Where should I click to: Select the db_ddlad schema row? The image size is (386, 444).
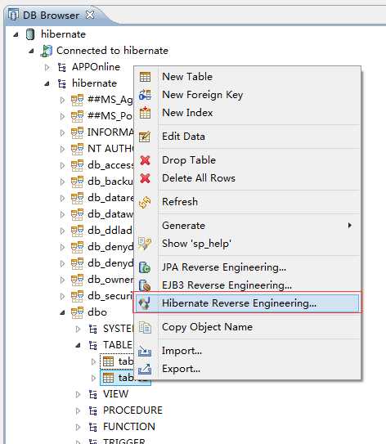click(102, 231)
